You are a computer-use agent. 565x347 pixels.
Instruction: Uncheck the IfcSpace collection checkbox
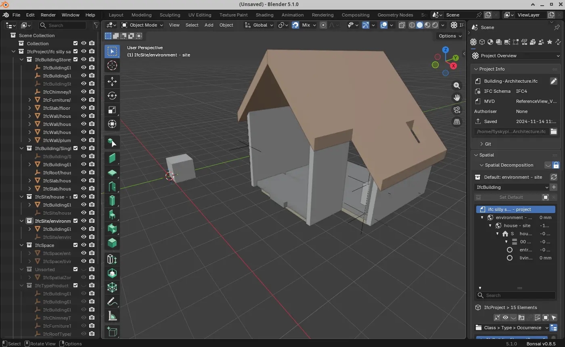(x=75, y=245)
